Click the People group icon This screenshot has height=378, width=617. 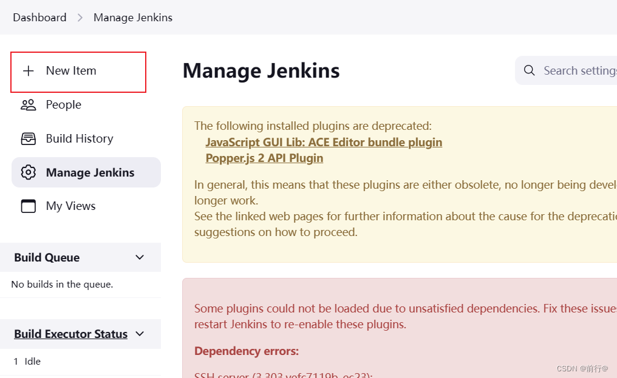coord(29,105)
